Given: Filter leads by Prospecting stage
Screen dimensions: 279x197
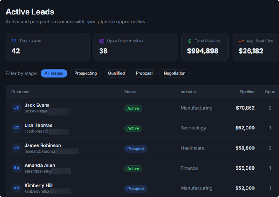Looking at the screenshot, I should [86, 73].
